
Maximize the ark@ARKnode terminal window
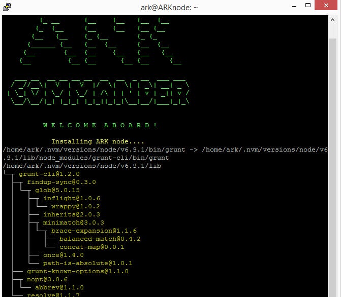(308, 5)
